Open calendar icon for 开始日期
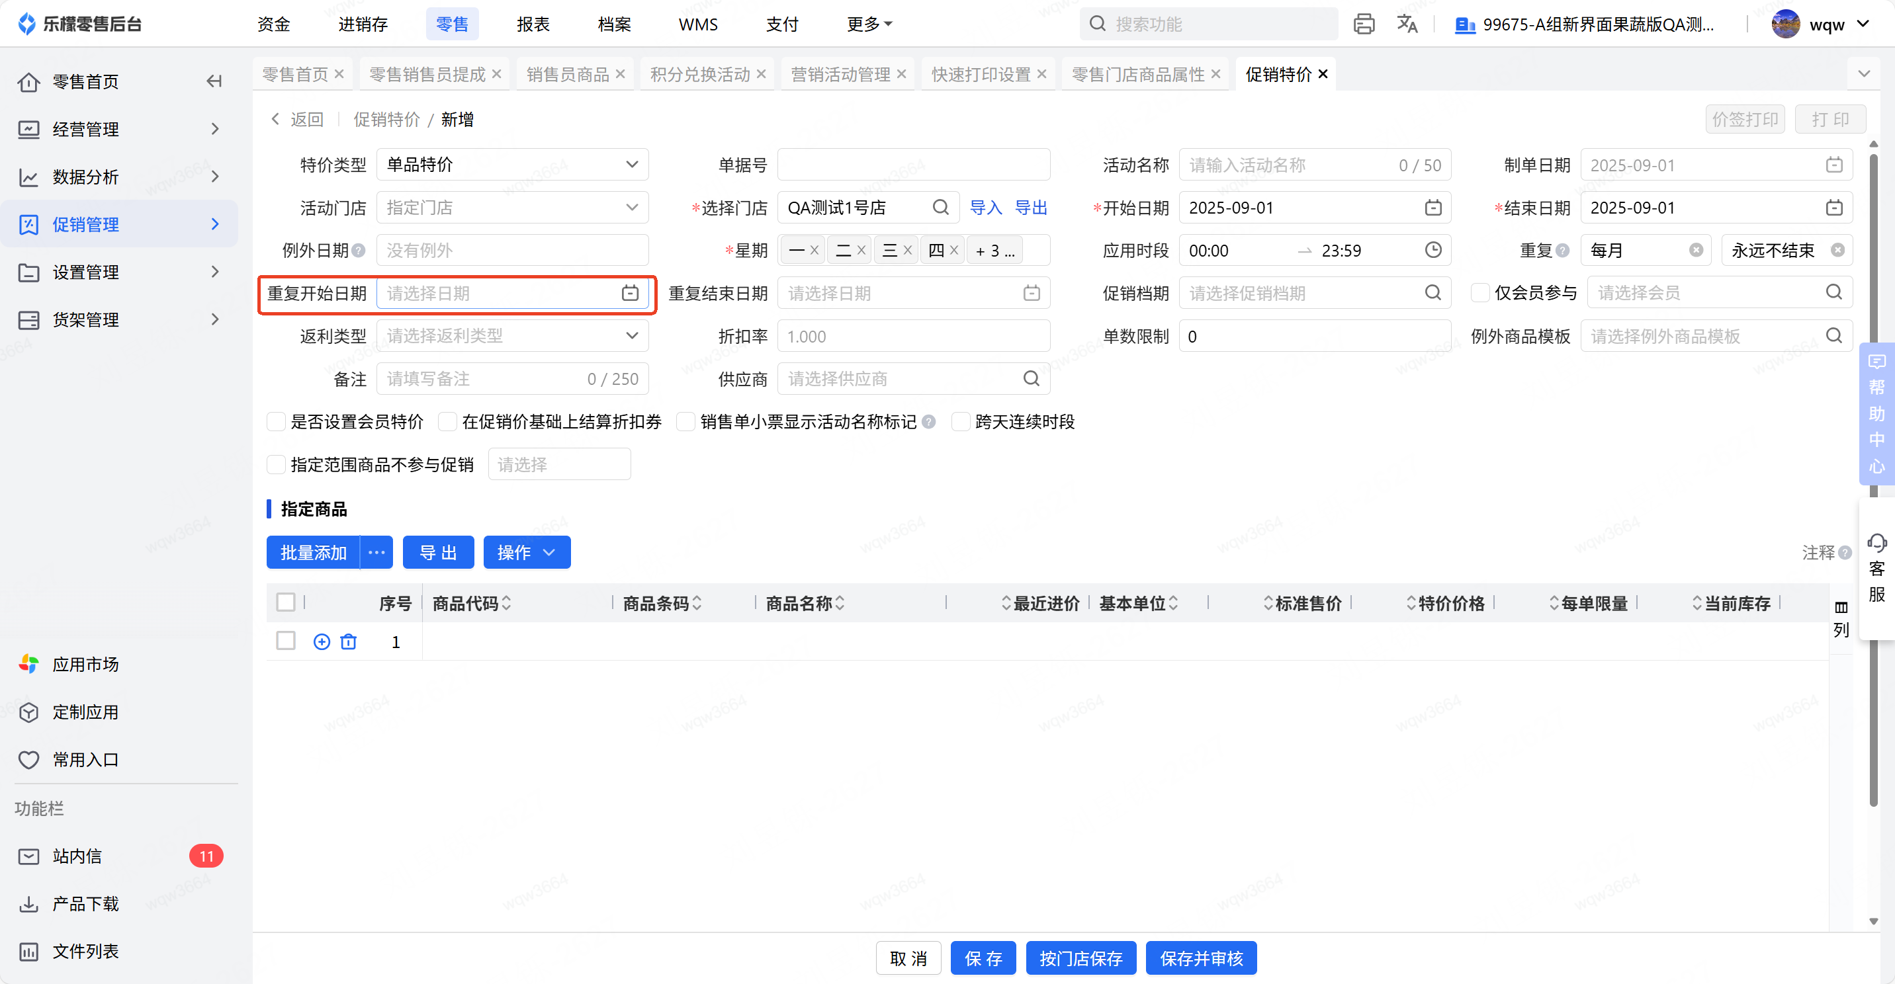 1432,208
